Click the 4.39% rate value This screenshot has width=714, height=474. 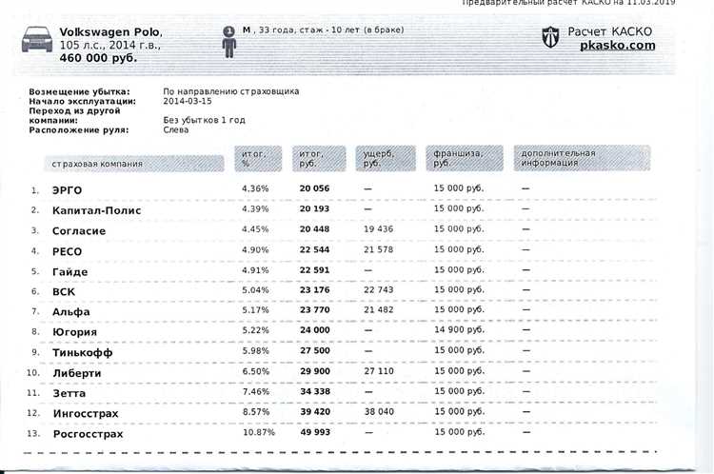click(x=255, y=209)
